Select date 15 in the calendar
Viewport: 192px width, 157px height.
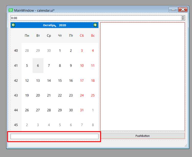[60, 81]
